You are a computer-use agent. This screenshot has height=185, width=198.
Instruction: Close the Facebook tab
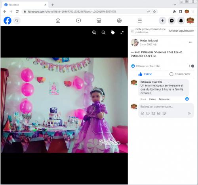pyautogui.click(x=45, y=5)
